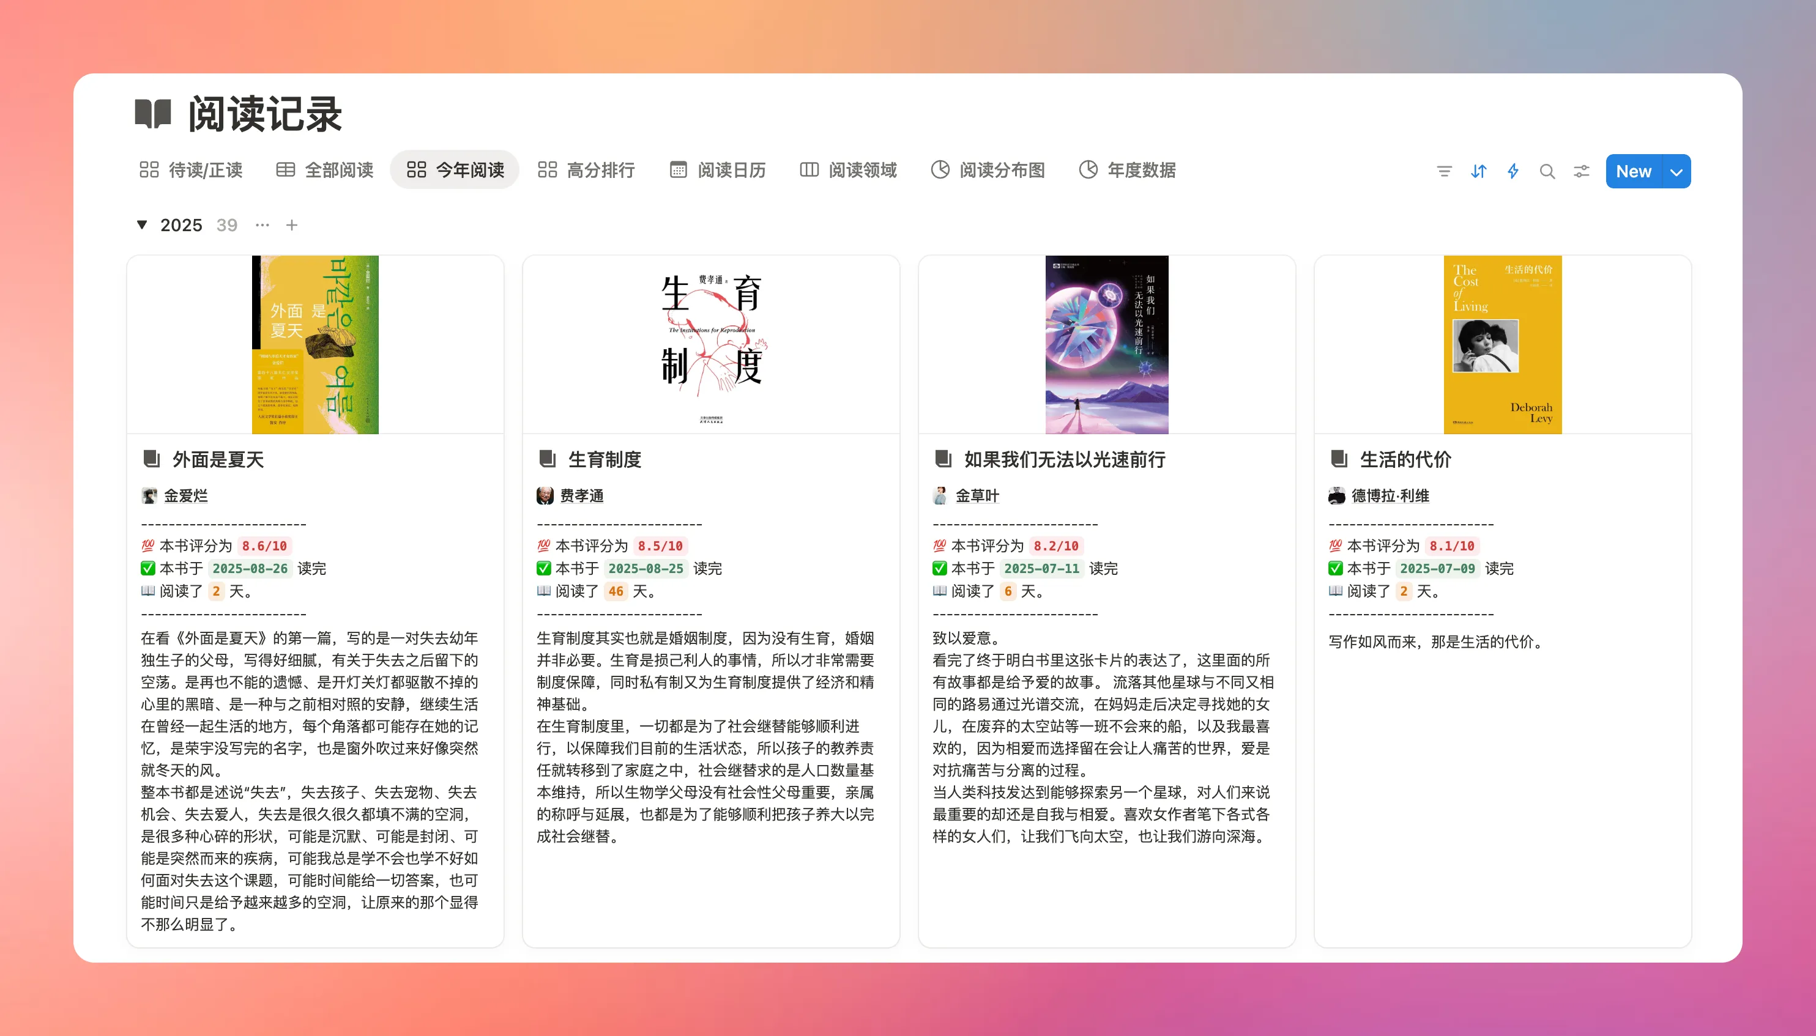Open the sort arrows icon
This screenshot has height=1036, width=1816.
1478,171
